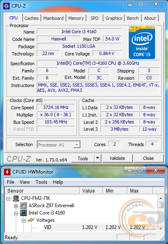Click the Level 2 cache '2 x 256 KBytes' value
The width and height of the screenshot is (168, 244).
[x=120, y=122]
